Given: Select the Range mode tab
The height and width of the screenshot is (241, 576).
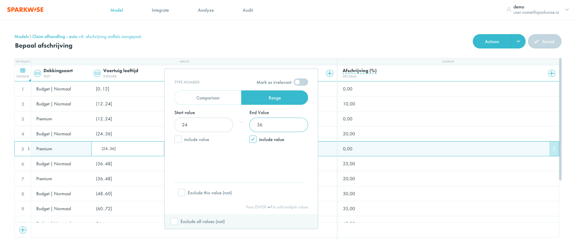Looking at the screenshot, I should tap(274, 98).
